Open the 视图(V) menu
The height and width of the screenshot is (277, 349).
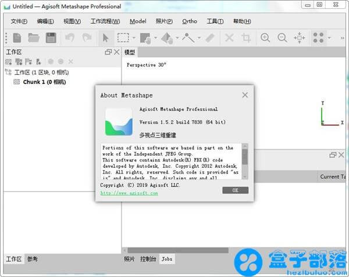click(72, 21)
